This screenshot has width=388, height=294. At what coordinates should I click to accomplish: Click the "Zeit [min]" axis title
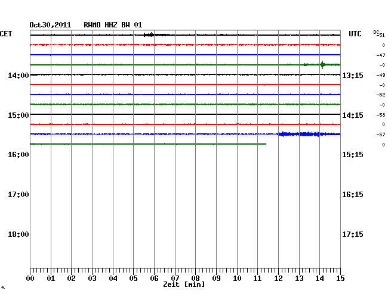(184, 284)
